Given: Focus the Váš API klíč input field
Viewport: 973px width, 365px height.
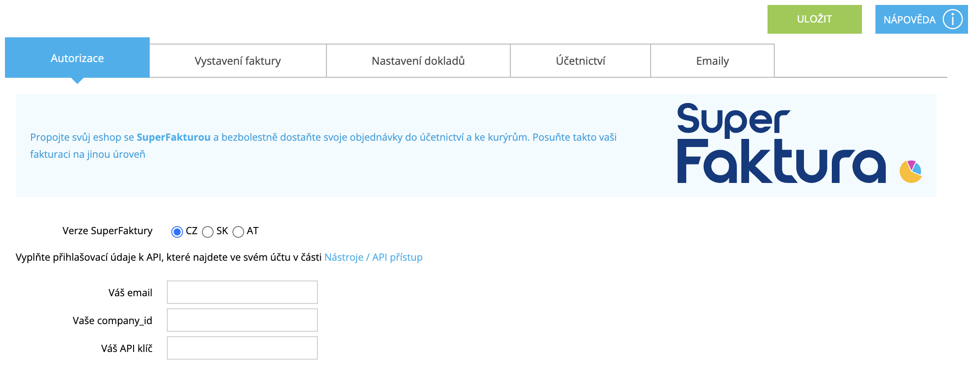Looking at the screenshot, I should click(x=242, y=348).
